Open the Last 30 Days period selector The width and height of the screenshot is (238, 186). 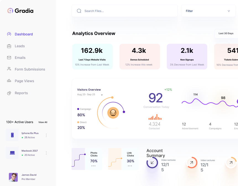tap(226, 34)
